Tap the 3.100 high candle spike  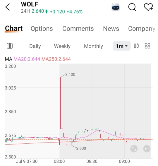[x=61, y=103]
